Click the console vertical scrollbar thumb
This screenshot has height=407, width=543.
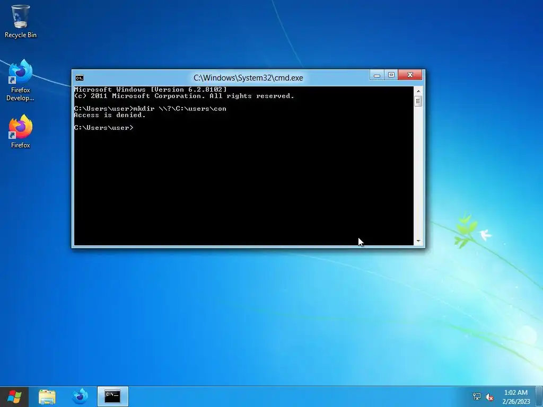click(418, 101)
